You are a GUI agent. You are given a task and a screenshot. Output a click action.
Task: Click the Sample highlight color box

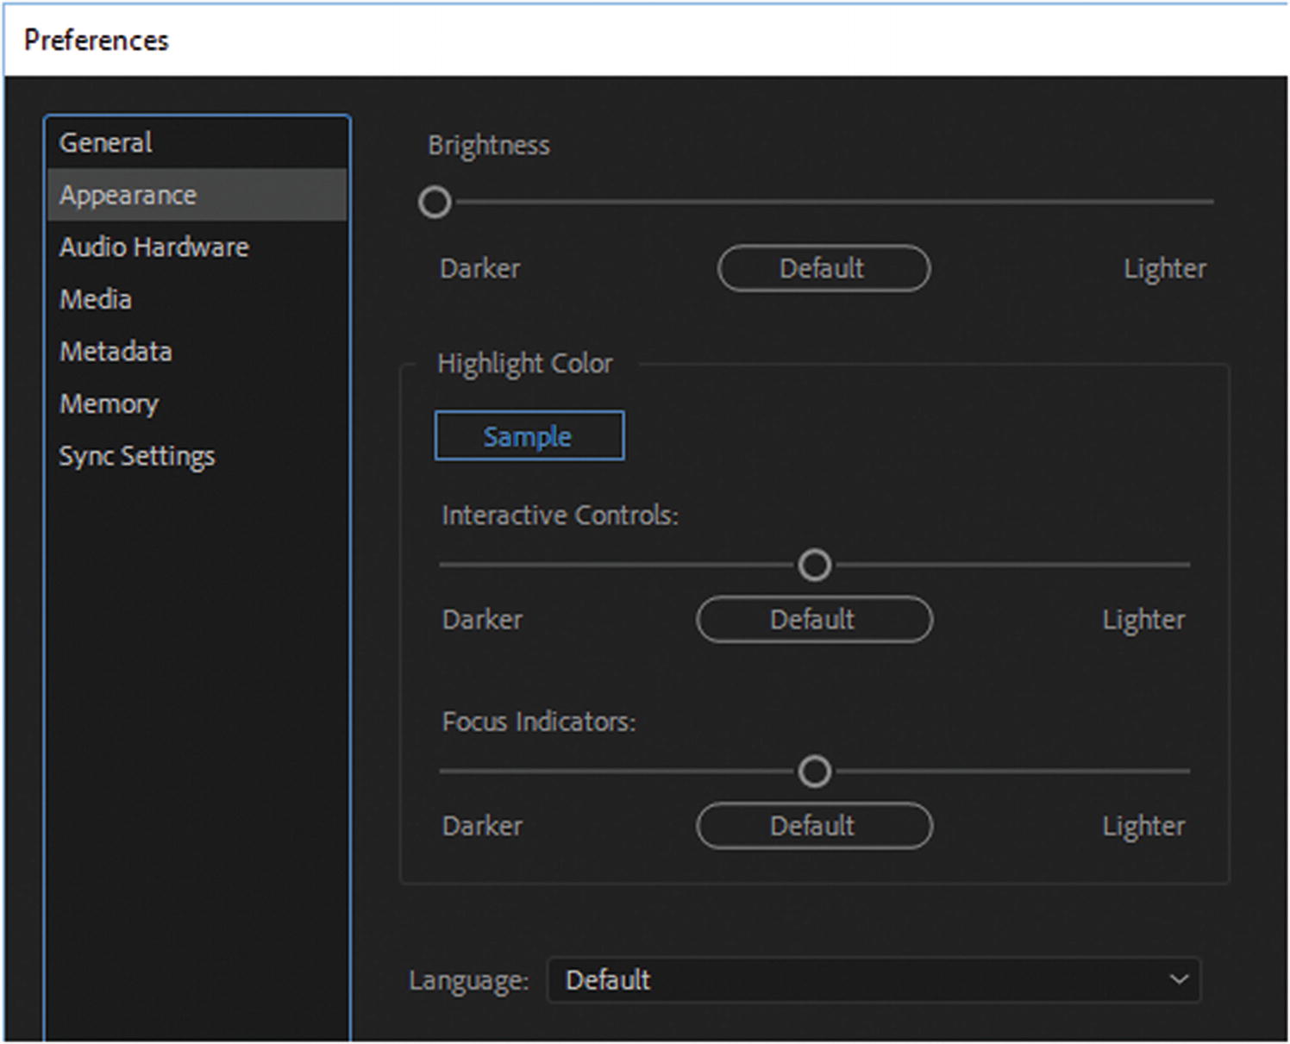pyautogui.click(x=529, y=436)
